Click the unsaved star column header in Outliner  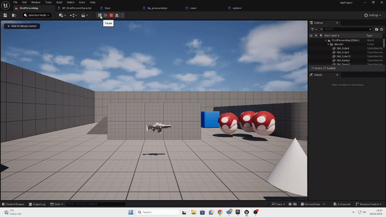click(316, 36)
